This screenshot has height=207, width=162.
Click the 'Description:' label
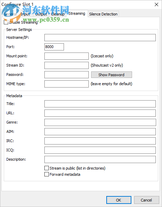click(x=16, y=159)
